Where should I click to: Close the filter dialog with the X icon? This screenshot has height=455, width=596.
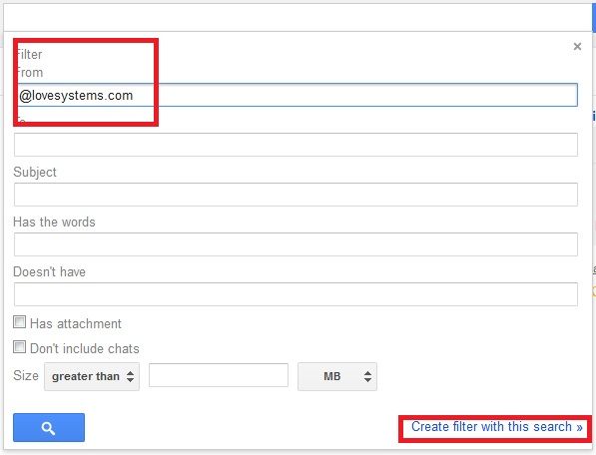click(577, 46)
